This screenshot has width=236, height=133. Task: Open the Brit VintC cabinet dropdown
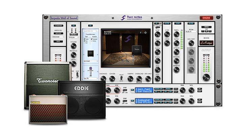pyautogui.click(x=90, y=61)
